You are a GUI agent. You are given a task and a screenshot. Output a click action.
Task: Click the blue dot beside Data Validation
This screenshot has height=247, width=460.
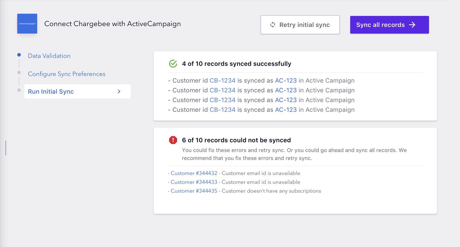(19, 55)
